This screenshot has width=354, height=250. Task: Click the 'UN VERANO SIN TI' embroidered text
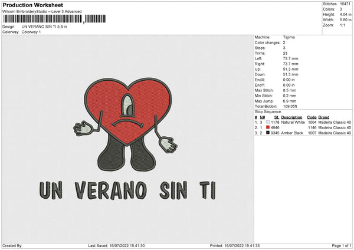pos(128,190)
